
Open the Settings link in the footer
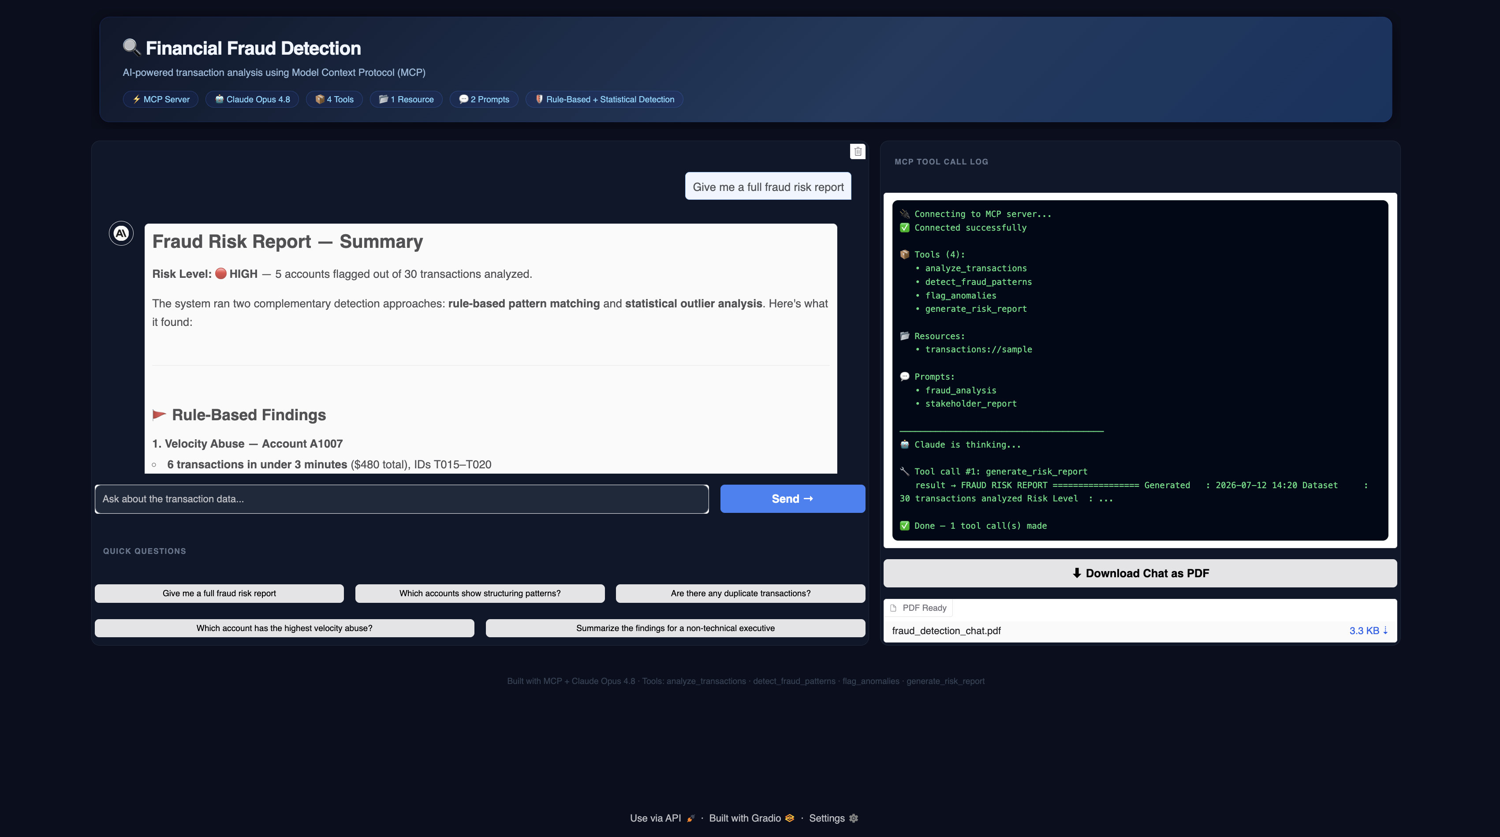tap(833, 818)
